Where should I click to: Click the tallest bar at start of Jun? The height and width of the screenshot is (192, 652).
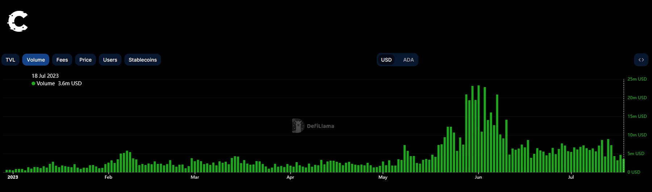tap(478, 130)
